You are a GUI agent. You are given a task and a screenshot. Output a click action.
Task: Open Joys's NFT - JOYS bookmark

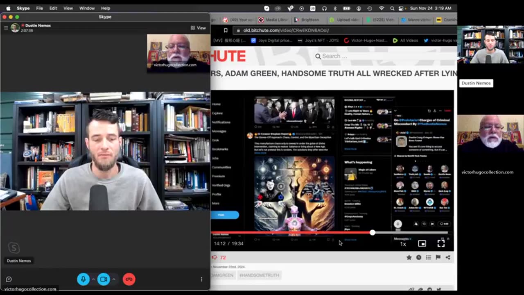pyautogui.click(x=318, y=41)
